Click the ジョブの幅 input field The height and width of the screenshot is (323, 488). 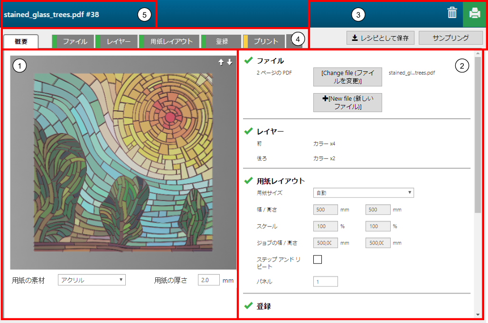click(x=326, y=243)
